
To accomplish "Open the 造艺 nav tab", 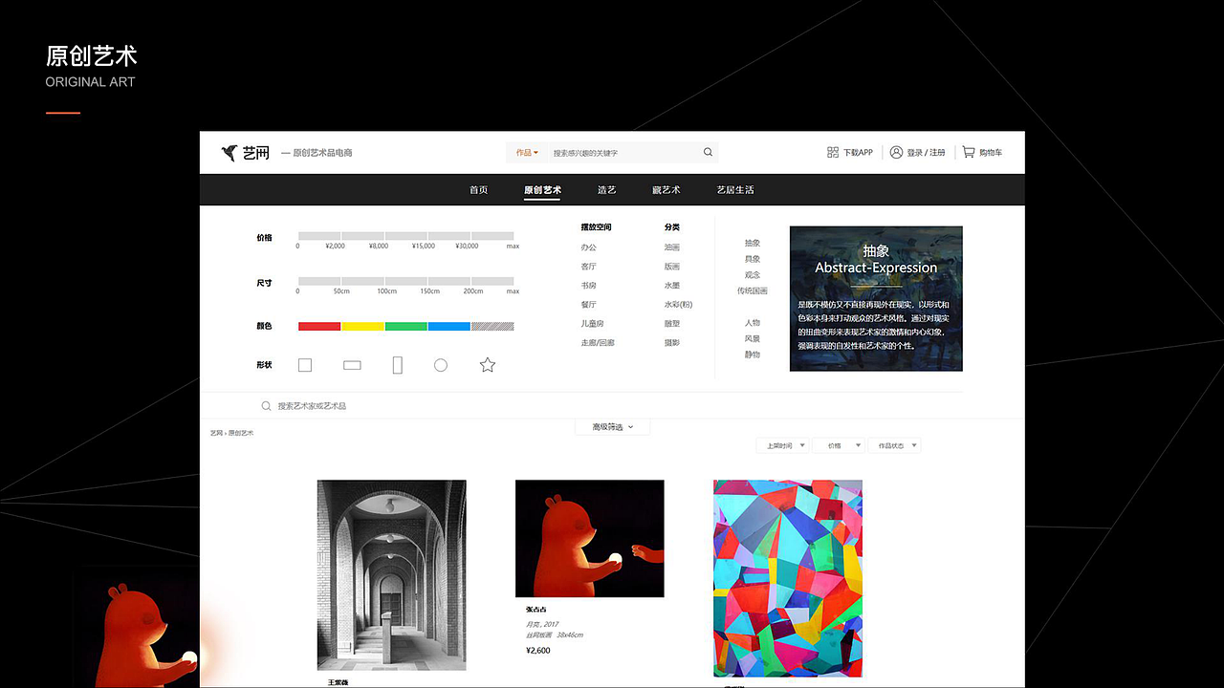I will 607,190.
